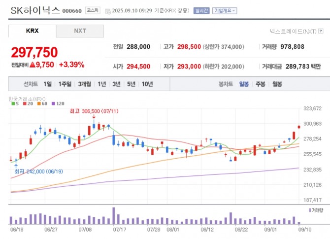Viewport: 330px width, 239px height.
Task: Click the 코스피 market badge
Action: 92,10
